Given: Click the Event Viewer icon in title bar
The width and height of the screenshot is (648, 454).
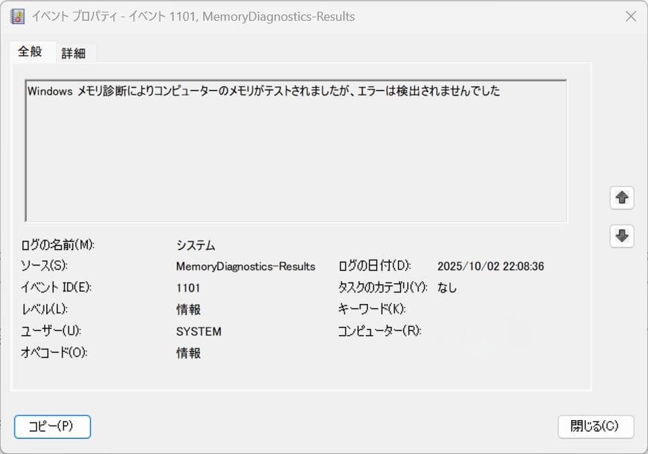Looking at the screenshot, I should [17, 16].
